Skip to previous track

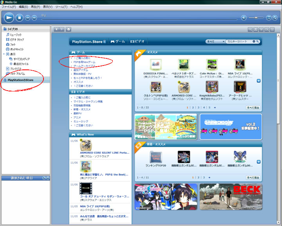27,18
